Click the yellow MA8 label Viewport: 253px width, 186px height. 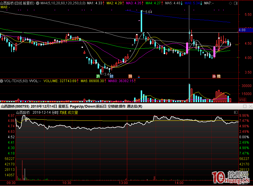coord(5,7)
